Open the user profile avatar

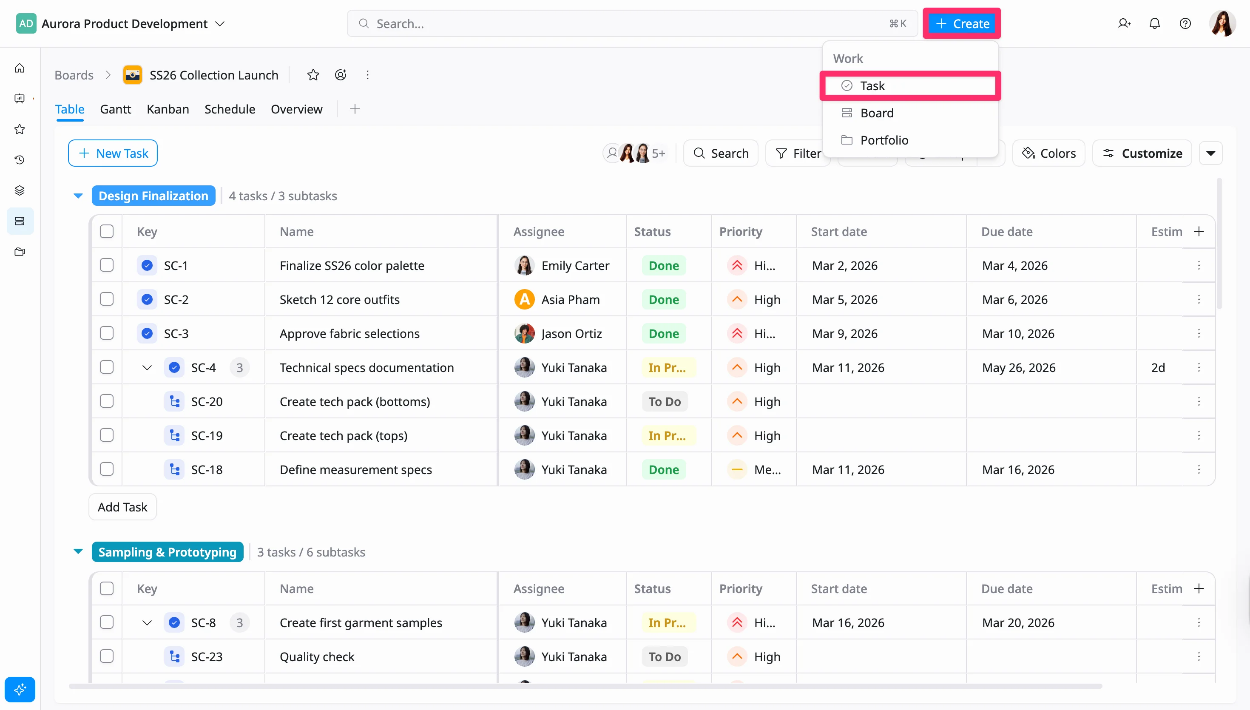click(1222, 23)
